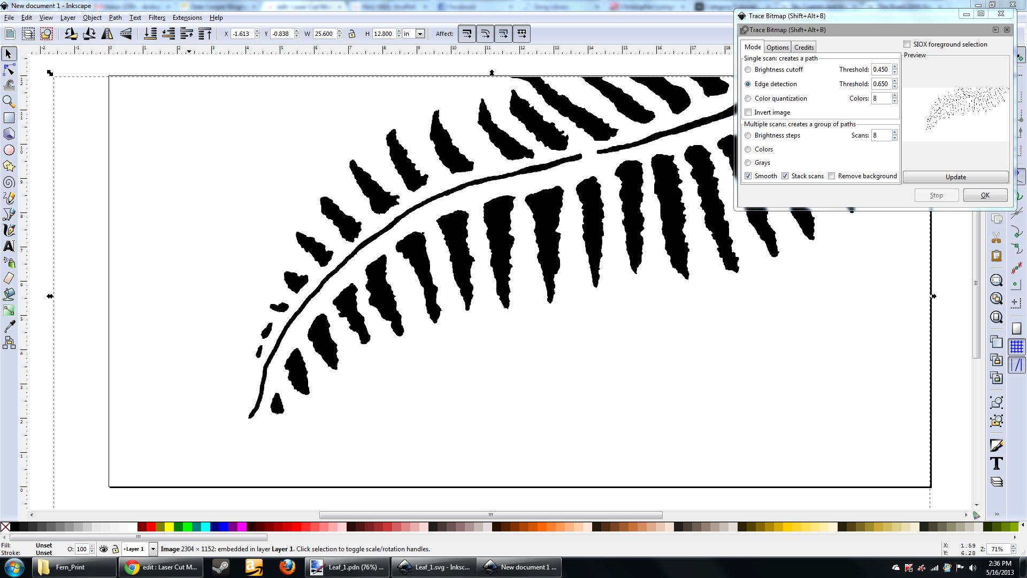The height and width of the screenshot is (578, 1027).
Task: Select the Eraser tool
Action: point(9,278)
